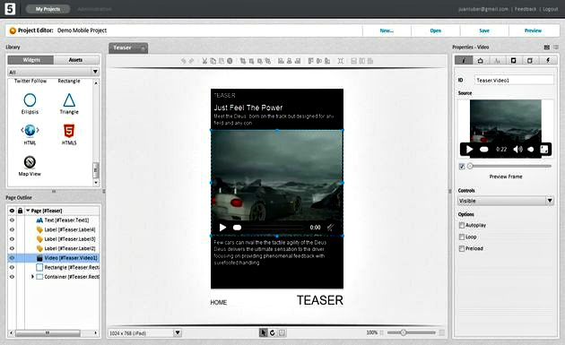Image resolution: width=565 pixels, height=345 pixels.
Task: Select the Map View compass widget
Action: click(30, 166)
